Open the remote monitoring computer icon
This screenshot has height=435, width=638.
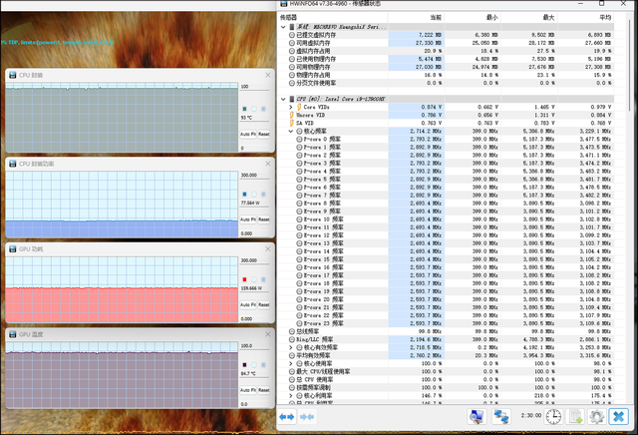476,415
